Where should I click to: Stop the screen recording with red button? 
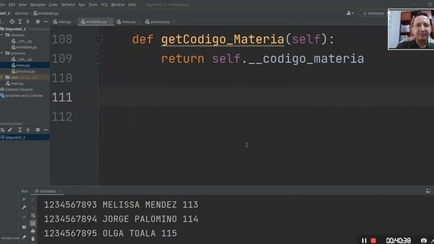tap(374, 241)
